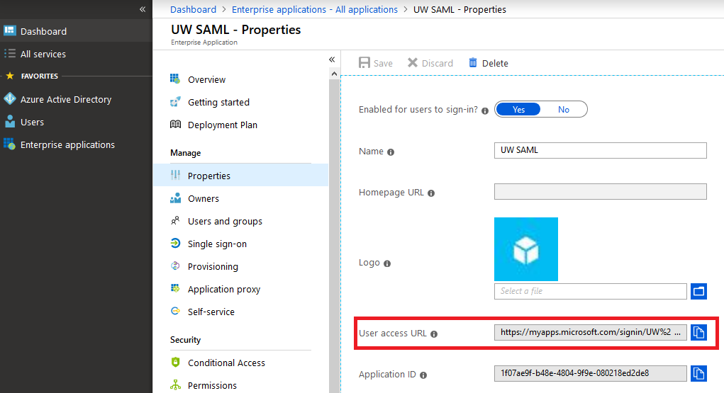Click the Conditional Access shield icon
The width and height of the screenshot is (724, 393).
coord(175,362)
